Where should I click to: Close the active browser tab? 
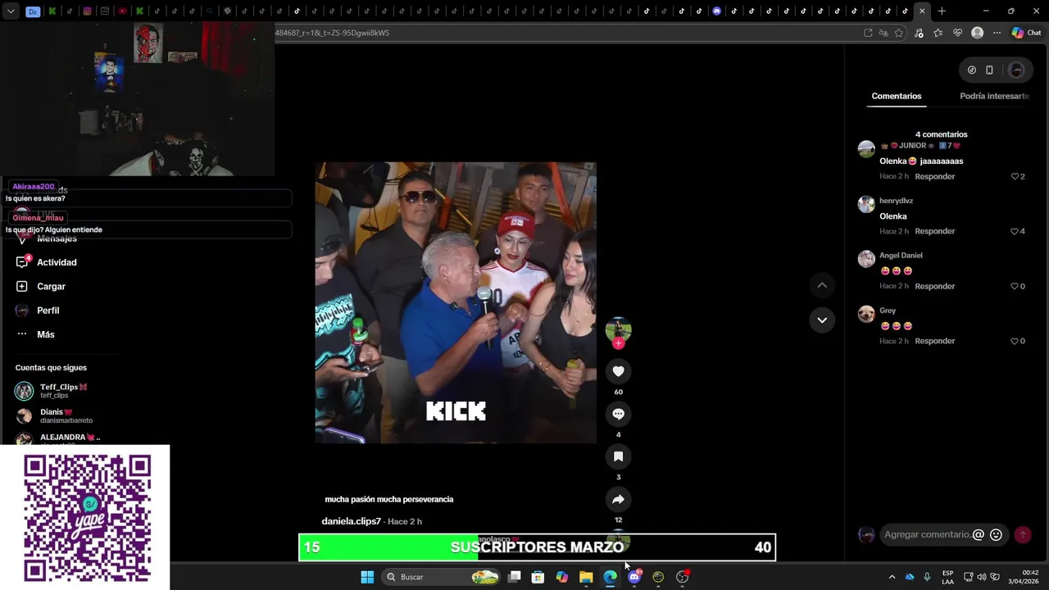[922, 11]
